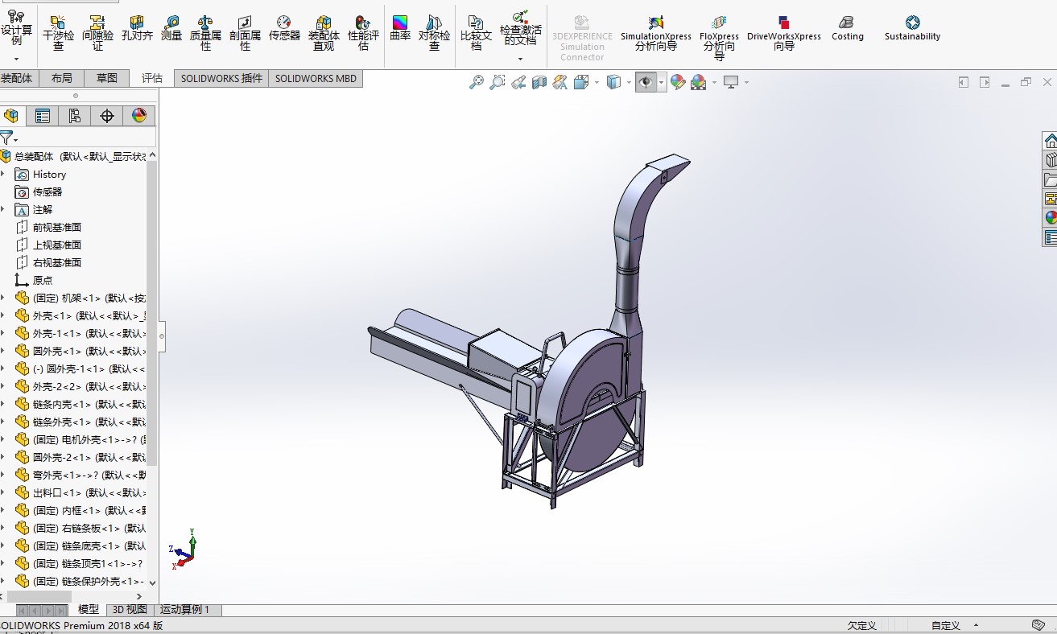This screenshot has width=1057, height=634.
Task: Open 质量属性 mass properties
Action: point(205,33)
